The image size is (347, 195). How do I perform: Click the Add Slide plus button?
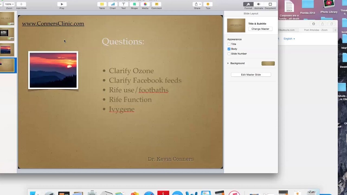tap(21, 4)
